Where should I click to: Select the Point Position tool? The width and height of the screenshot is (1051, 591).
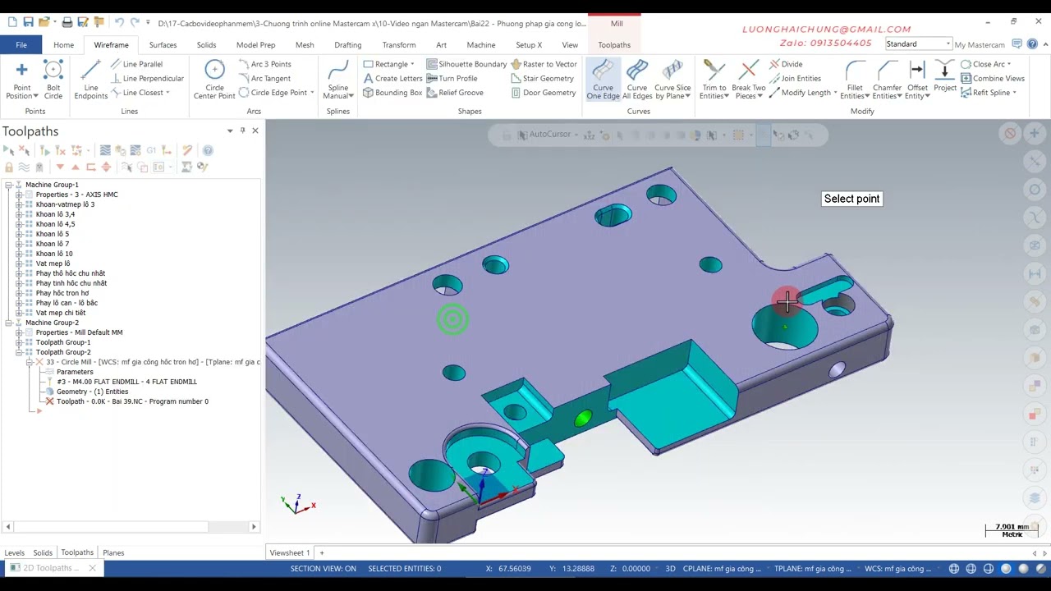pos(22,80)
